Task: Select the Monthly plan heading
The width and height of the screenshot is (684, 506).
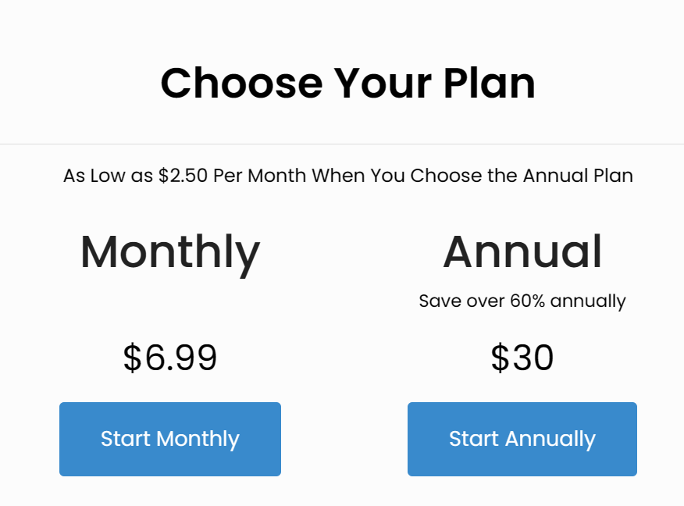Action: click(x=170, y=254)
